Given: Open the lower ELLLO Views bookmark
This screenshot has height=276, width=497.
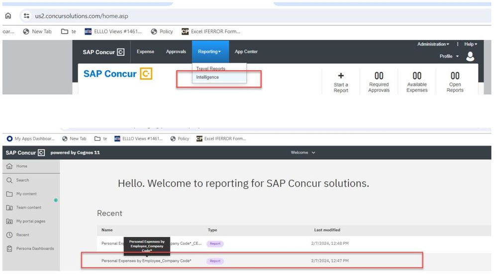Looking at the screenshot, I should [138, 138].
